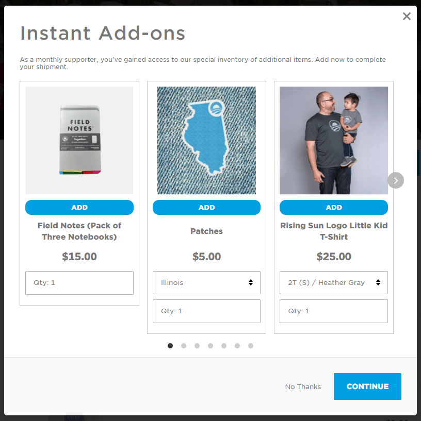The height and width of the screenshot is (421, 421).
Task: Open the Illinois patch product image
Action: pos(206,141)
